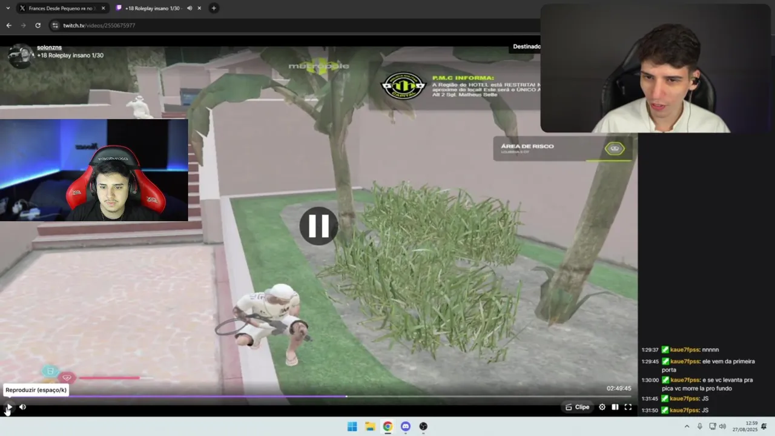Viewport: 775px width, 436px height.
Task: Open the solonzns channel link
Action: 49,47
